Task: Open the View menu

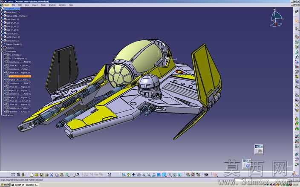Action: [x=27, y=5]
